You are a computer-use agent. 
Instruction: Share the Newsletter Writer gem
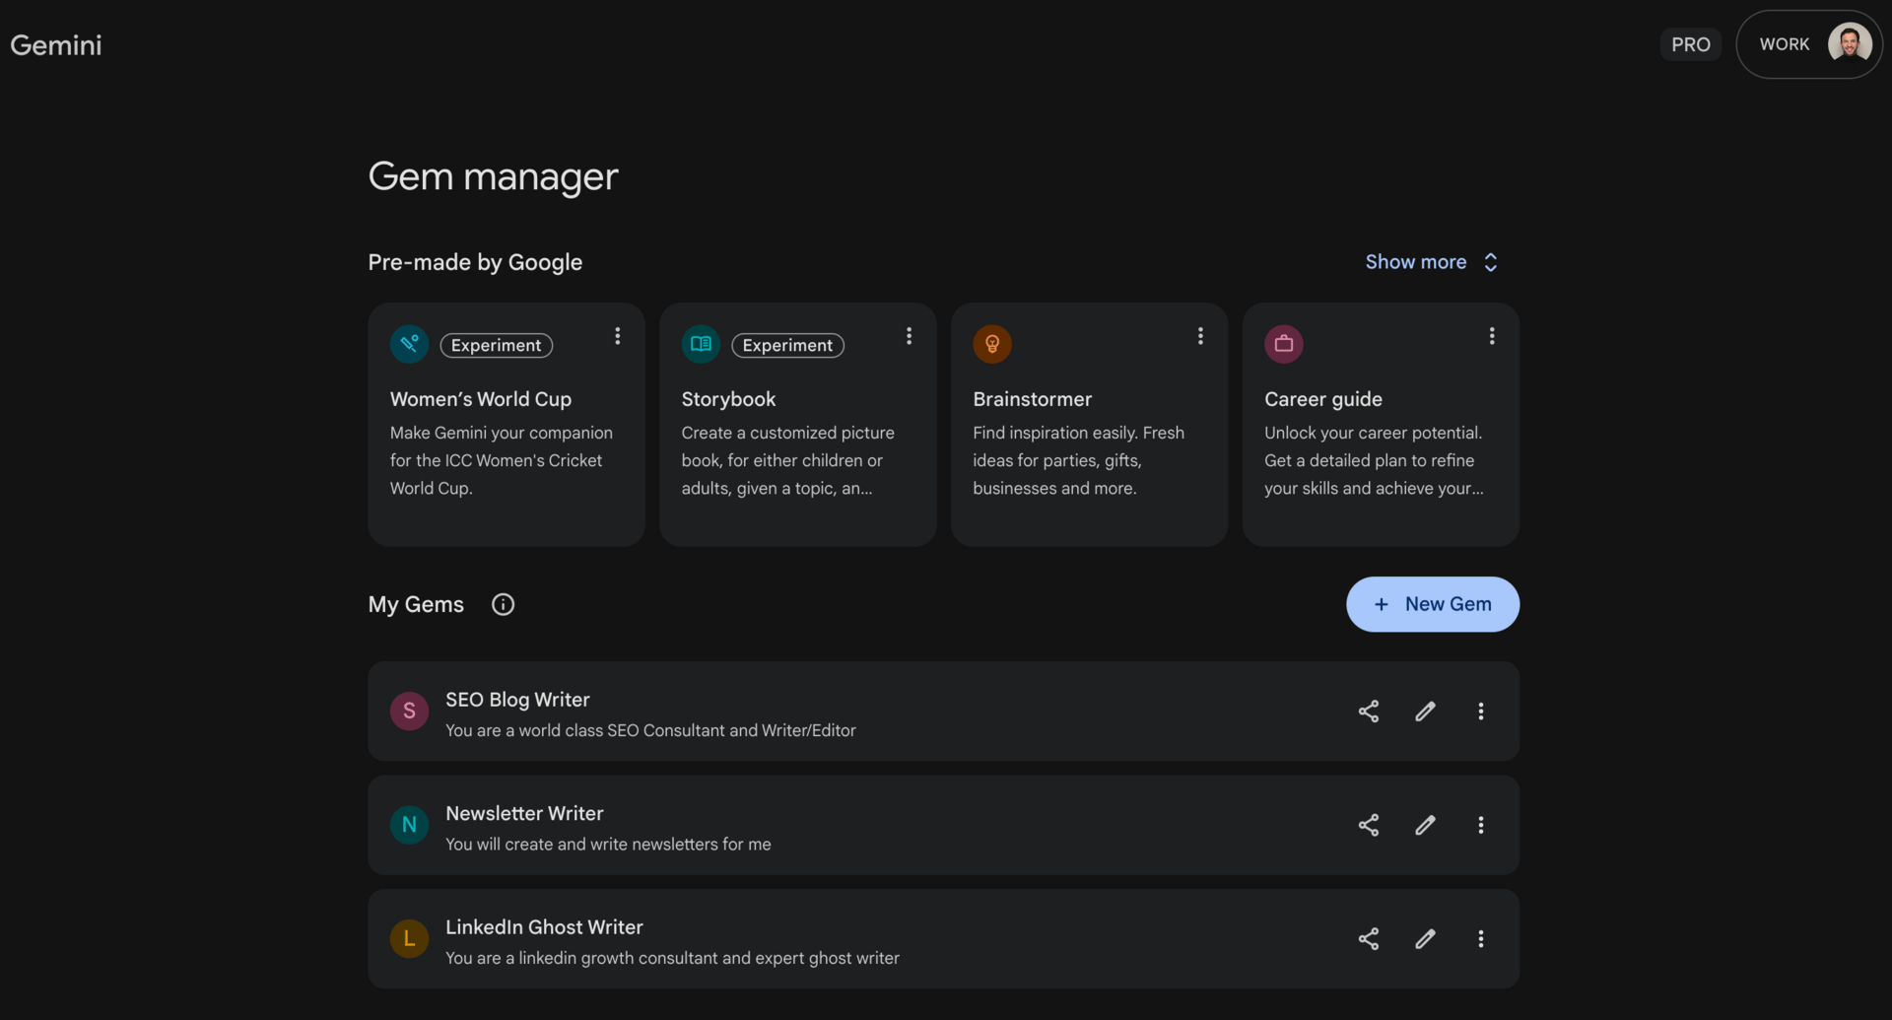[1369, 825]
